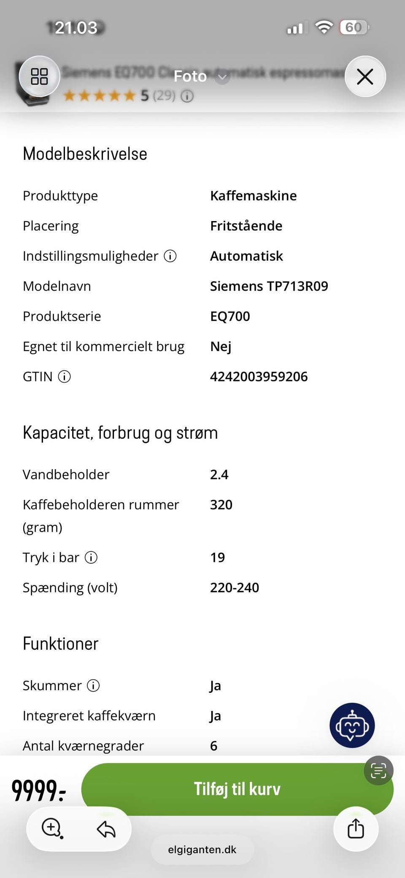Tap the curved reply arrow icon
This screenshot has width=405, height=878.
[106, 829]
